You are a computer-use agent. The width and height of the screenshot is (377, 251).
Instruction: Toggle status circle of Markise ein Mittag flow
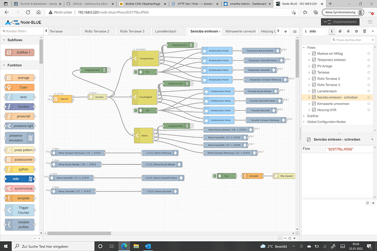click(x=369, y=53)
